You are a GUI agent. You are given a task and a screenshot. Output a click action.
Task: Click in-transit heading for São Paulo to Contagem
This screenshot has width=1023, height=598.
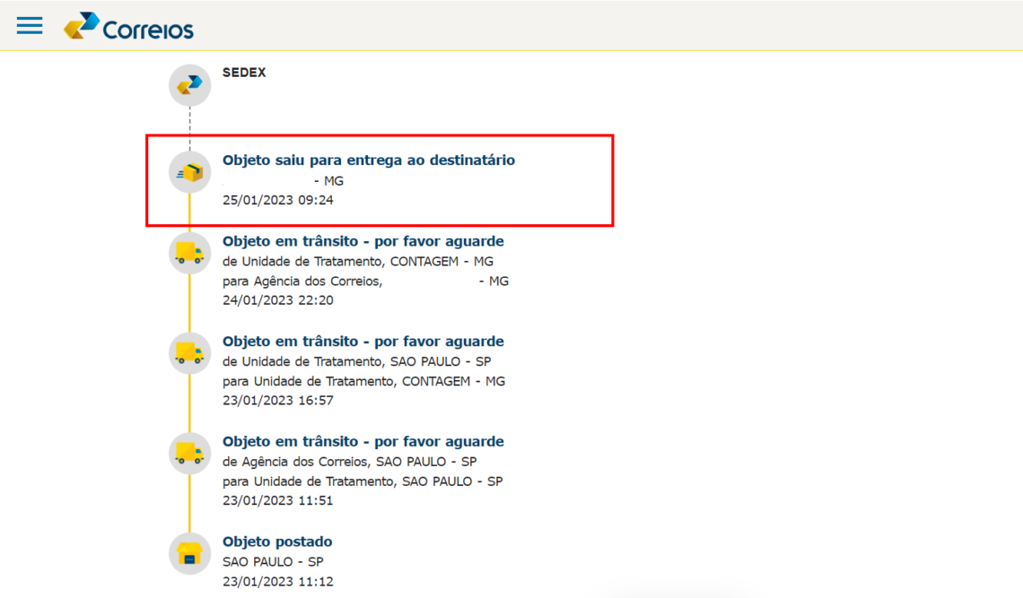click(363, 342)
